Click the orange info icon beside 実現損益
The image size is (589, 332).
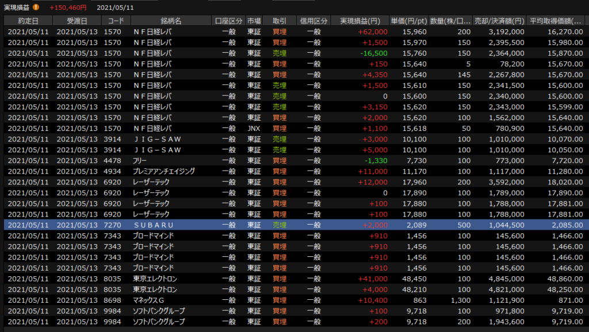click(36, 7)
